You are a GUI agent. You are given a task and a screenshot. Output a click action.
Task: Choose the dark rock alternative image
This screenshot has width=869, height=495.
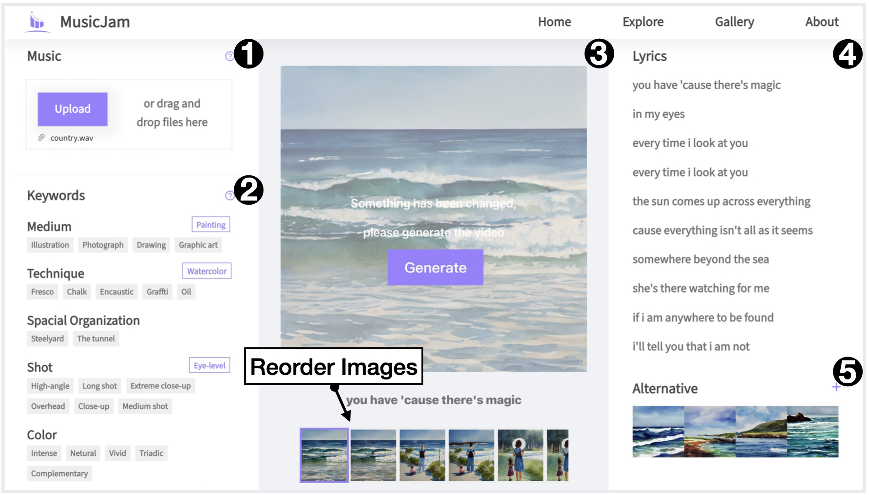click(812, 432)
